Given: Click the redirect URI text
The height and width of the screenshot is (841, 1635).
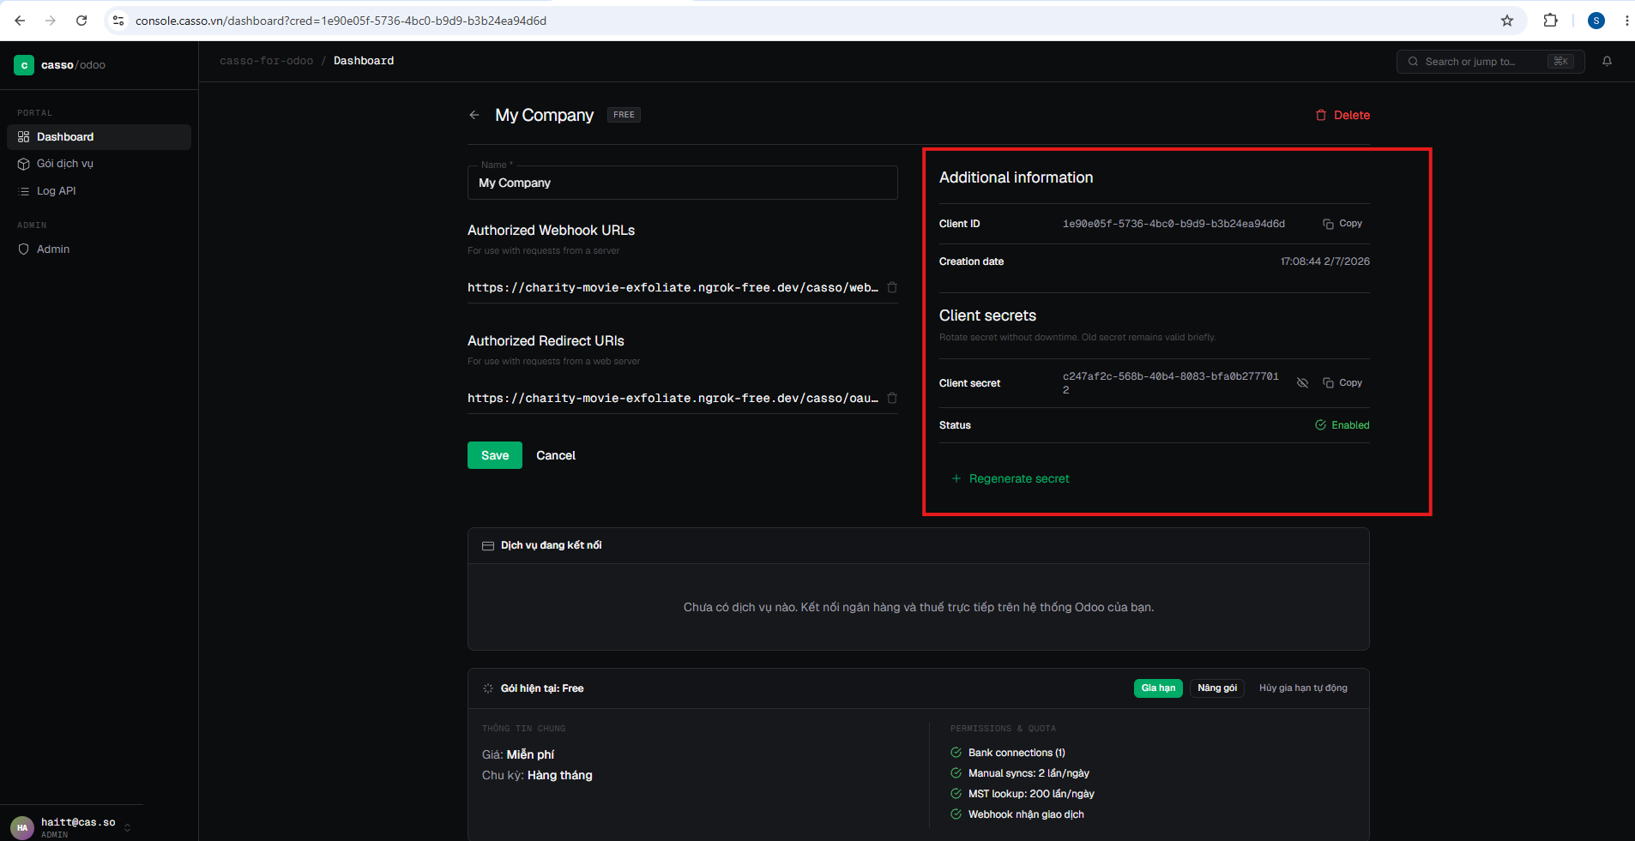Looking at the screenshot, I should coord(673,398).
